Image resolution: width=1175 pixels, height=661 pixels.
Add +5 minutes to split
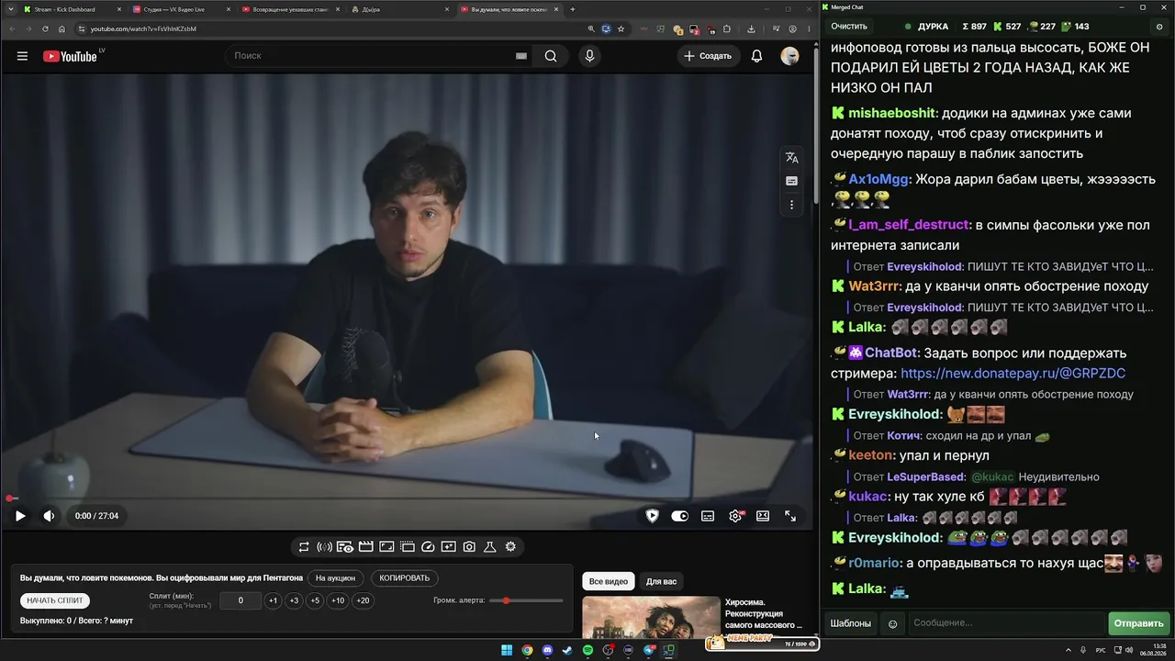[x=315, y=600]
